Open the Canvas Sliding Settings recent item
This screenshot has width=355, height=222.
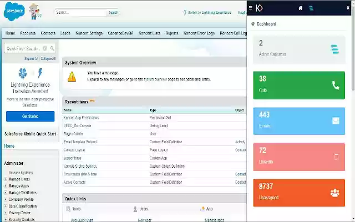(x=80, y=166)
